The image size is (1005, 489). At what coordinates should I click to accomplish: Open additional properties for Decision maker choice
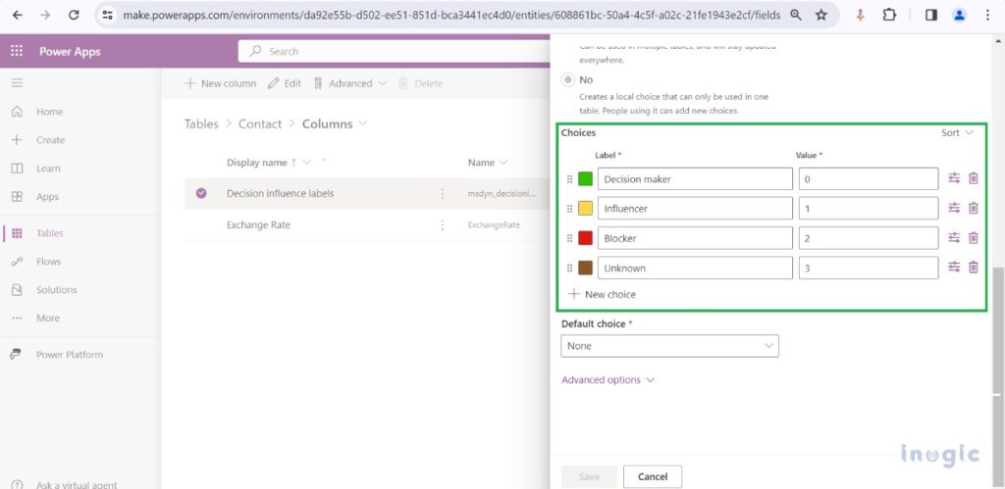pos(954,178)
